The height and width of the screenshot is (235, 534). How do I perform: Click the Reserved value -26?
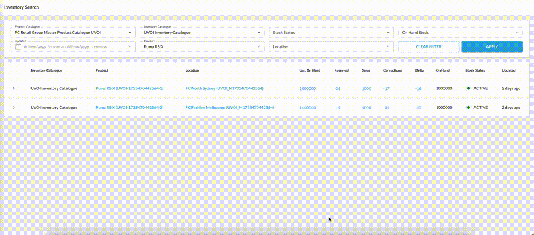(337, 88)
